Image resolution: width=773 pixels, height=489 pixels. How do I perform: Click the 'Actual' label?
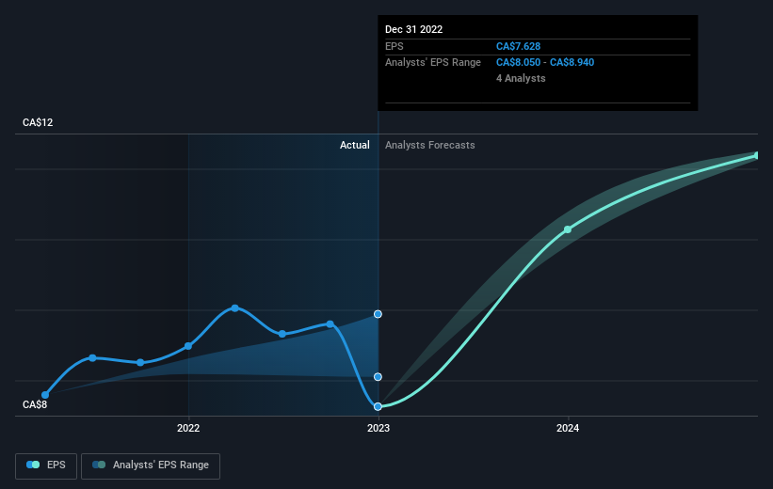pos(354,145)
